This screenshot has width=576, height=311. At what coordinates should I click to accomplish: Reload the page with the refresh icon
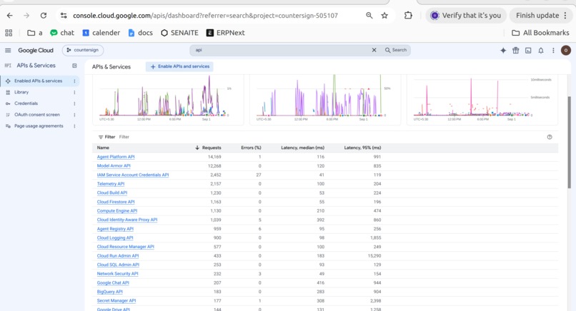click(x=44, y=16)
